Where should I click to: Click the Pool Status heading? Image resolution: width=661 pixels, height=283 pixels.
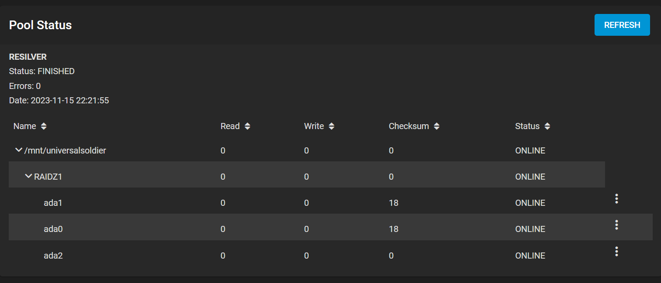click(40, 25)
